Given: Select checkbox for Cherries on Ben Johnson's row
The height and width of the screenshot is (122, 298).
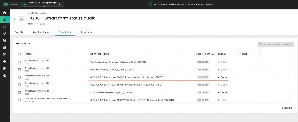Looking at the screenshot, I should (19, 100).
